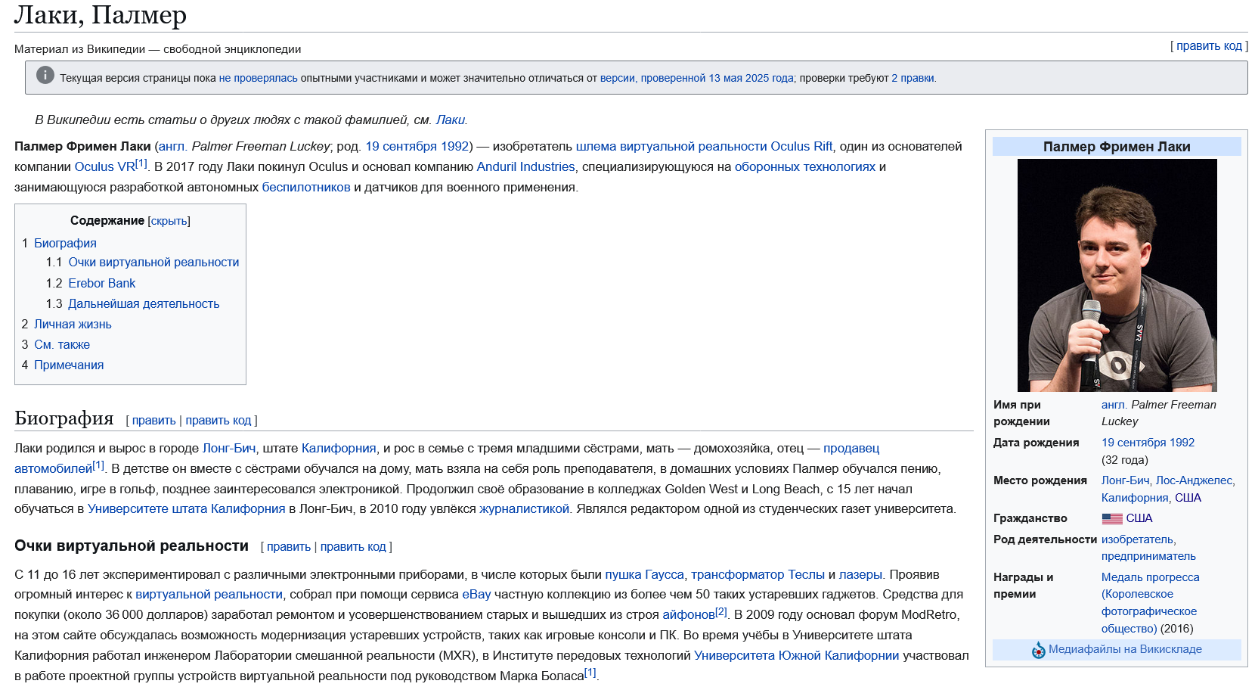1255x690 pixels.
Task: Open Лонг-Бич link in infobox birthplace
Action: [x=1125, y=480]
